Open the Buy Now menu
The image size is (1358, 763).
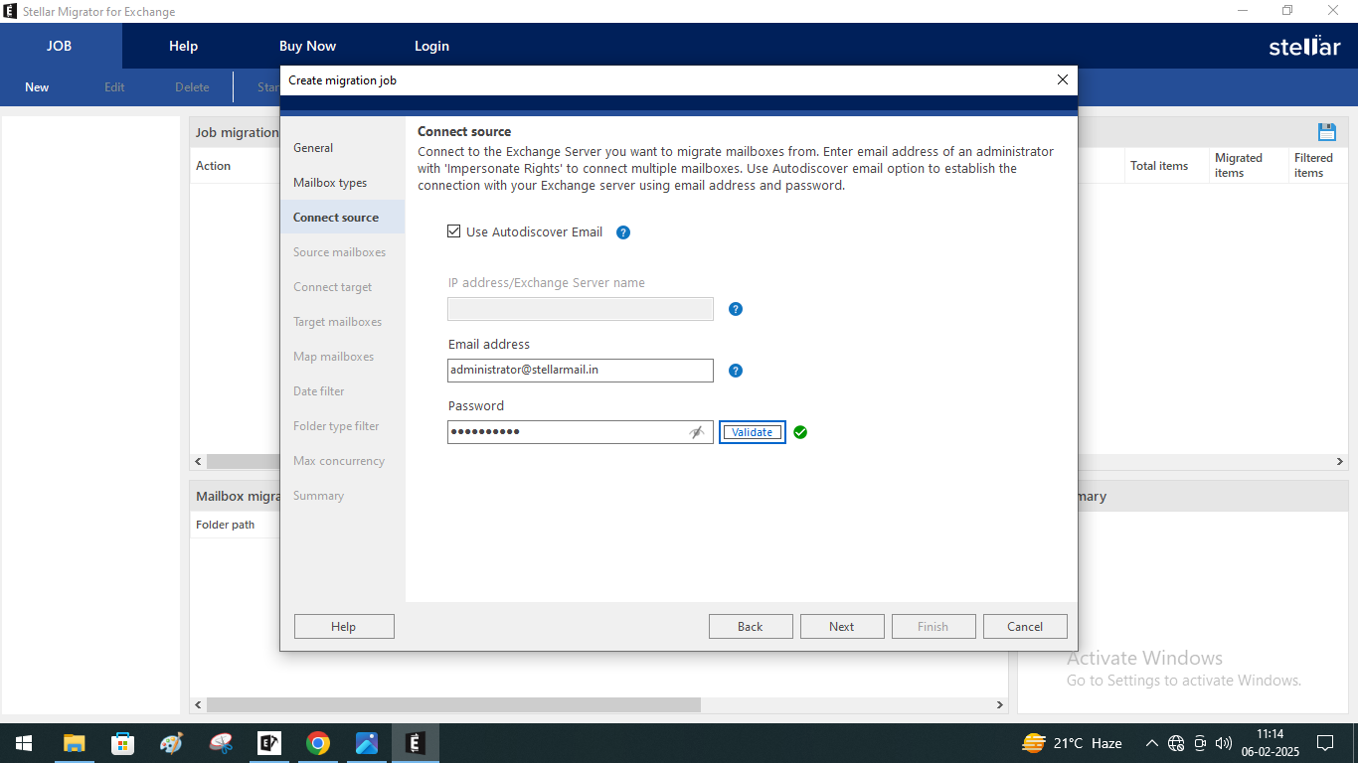[x=307, y=46]
